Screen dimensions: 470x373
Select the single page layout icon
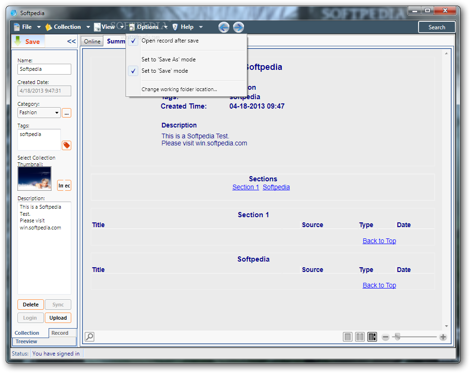(347, 337)
